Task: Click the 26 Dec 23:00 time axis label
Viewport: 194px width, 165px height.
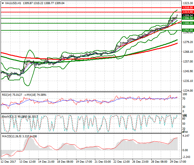Action: 140,162
